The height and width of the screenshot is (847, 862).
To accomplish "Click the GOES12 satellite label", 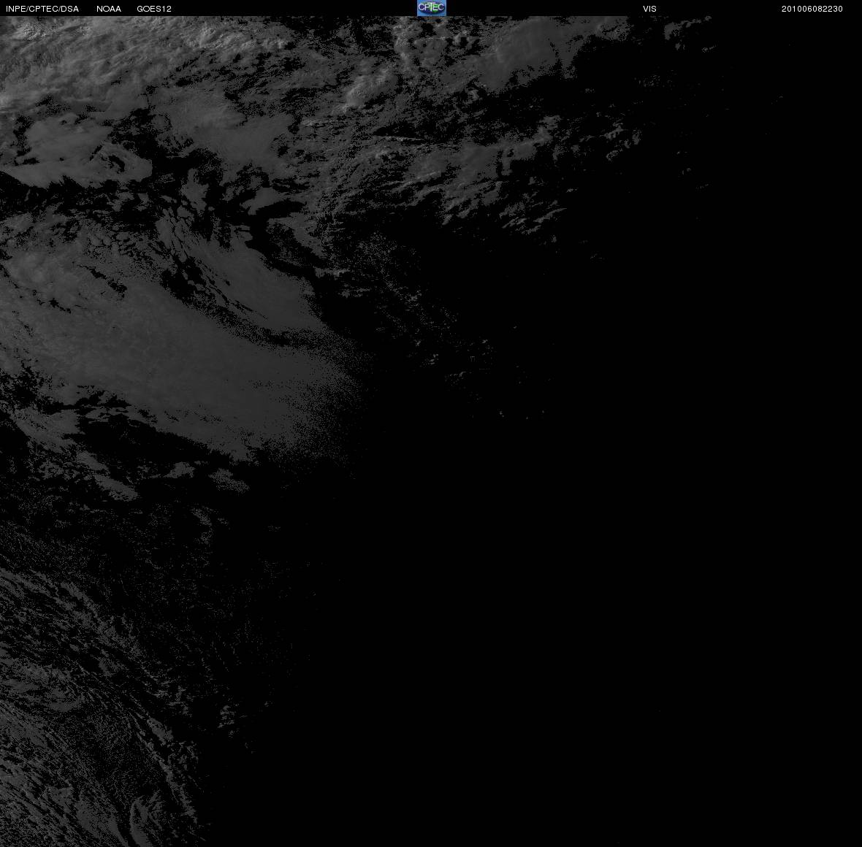I will pos(154,9).
